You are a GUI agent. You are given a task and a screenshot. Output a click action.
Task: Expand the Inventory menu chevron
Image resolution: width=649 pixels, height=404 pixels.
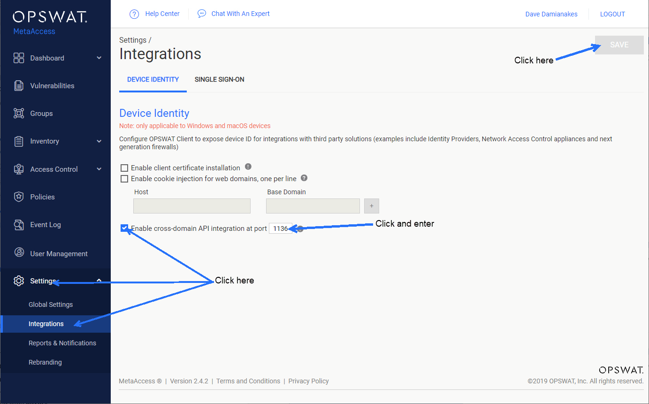[x=99, y=141]
